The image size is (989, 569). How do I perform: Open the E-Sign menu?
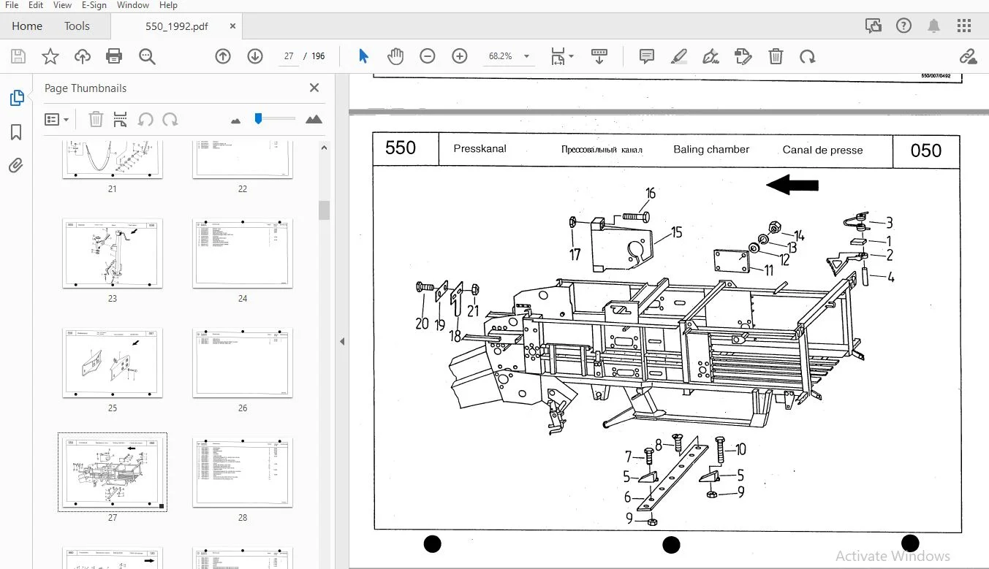point(94,5)
